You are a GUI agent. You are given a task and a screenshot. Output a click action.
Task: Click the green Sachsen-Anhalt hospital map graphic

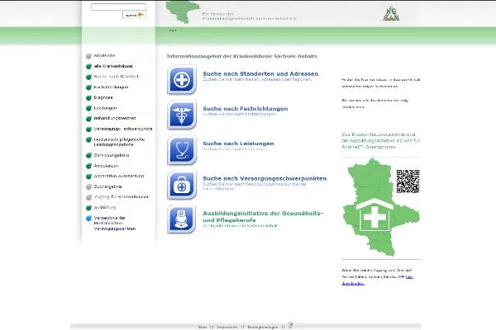click(x=381, y=207)
